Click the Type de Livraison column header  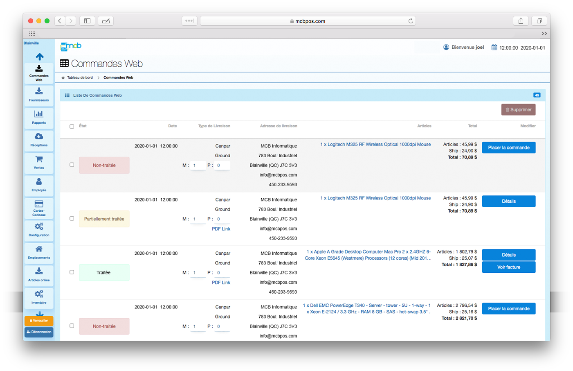tap(214, 126)
